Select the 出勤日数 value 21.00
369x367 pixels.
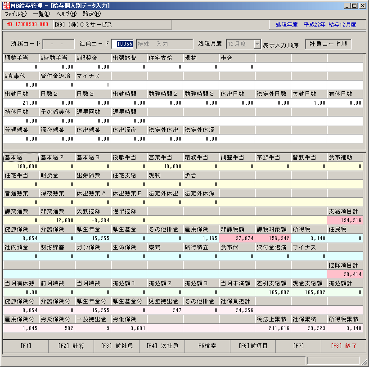coord(21,103)
